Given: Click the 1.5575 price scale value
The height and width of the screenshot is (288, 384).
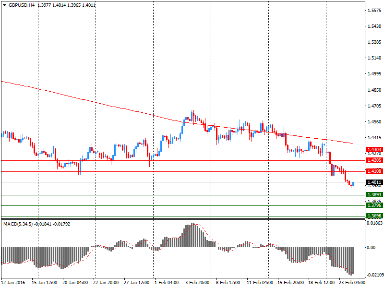Looking at the screenshot, I should pos(374,10).
